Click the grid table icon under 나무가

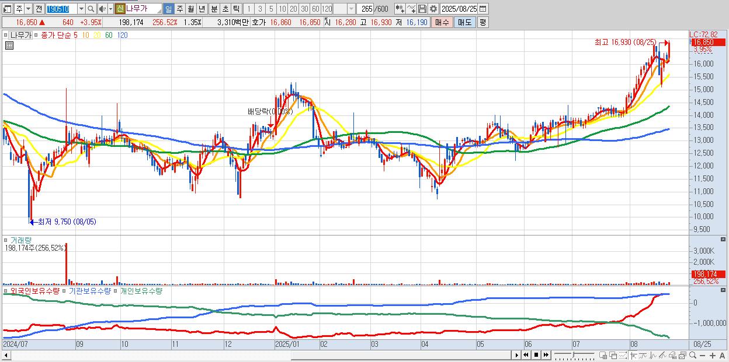pyautogui.click(x=9, y=45)
